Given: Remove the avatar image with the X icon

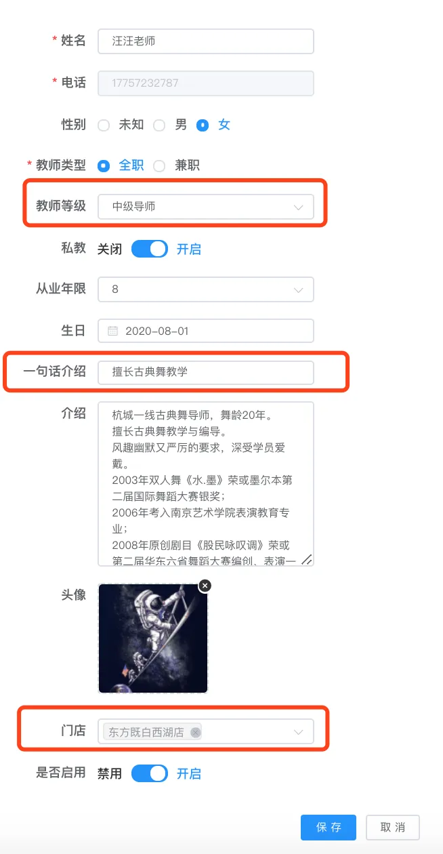Looking at the screenshot, I should point(205,586).
